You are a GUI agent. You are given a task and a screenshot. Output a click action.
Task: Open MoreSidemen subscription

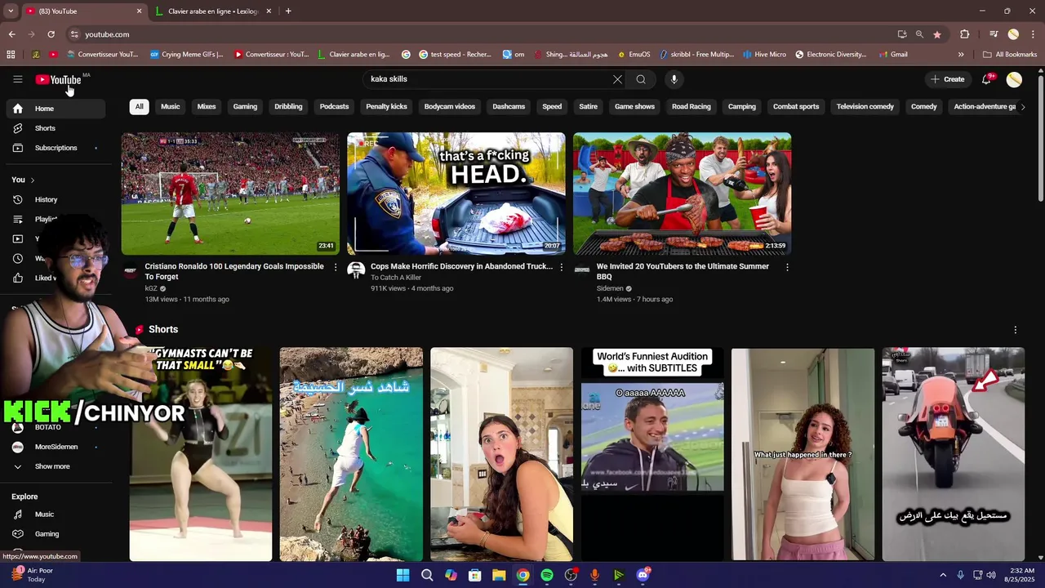(56, 447)
